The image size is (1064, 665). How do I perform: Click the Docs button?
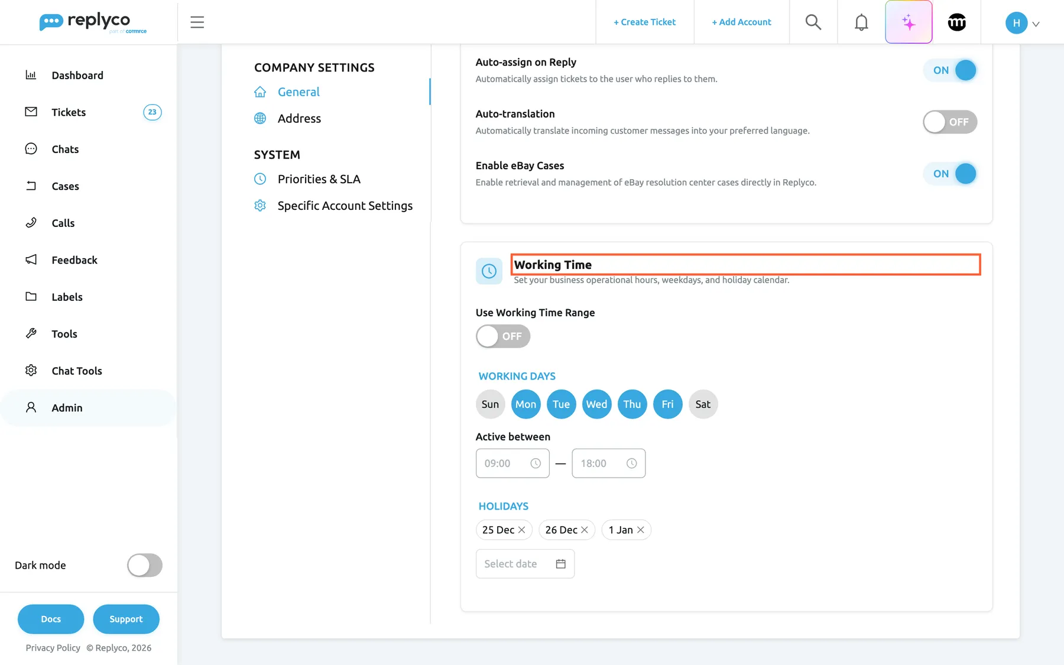click(51, 619)
